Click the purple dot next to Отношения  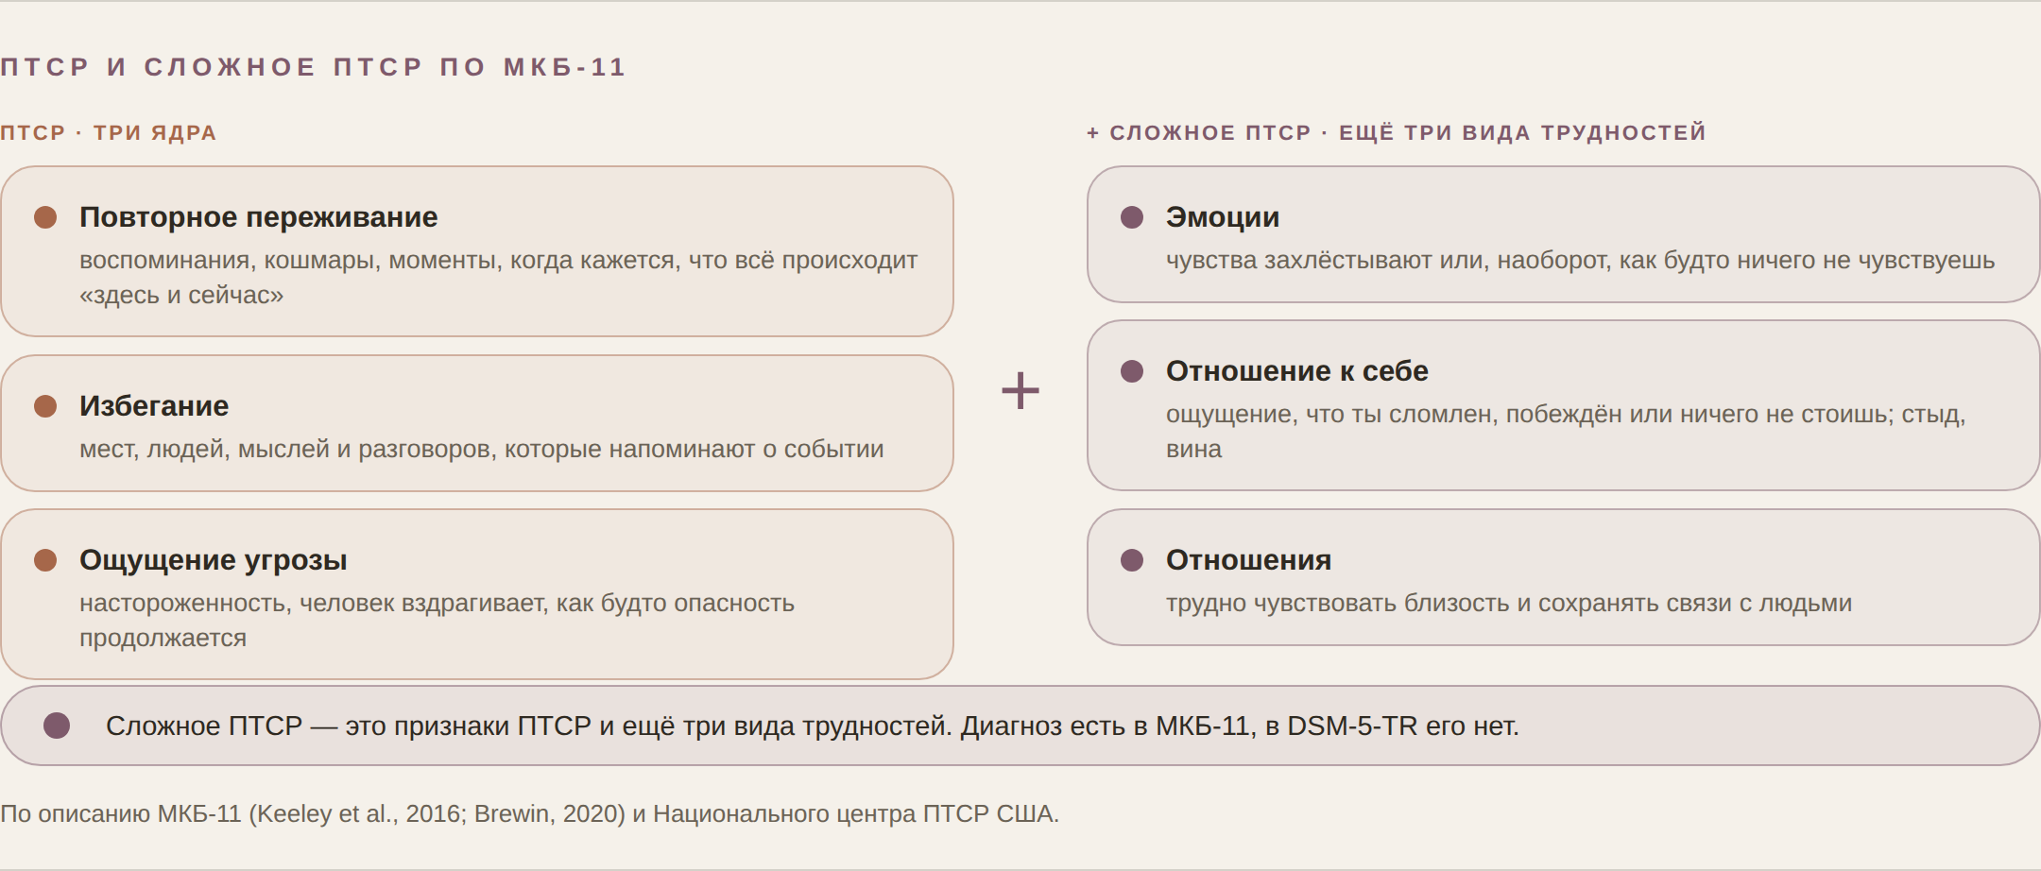1132,560
